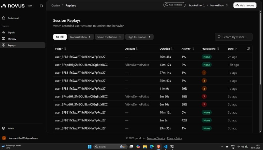263x150 pixels.
Task: Open Visual Studio Code from taskbar
Action: coord(165,147)
